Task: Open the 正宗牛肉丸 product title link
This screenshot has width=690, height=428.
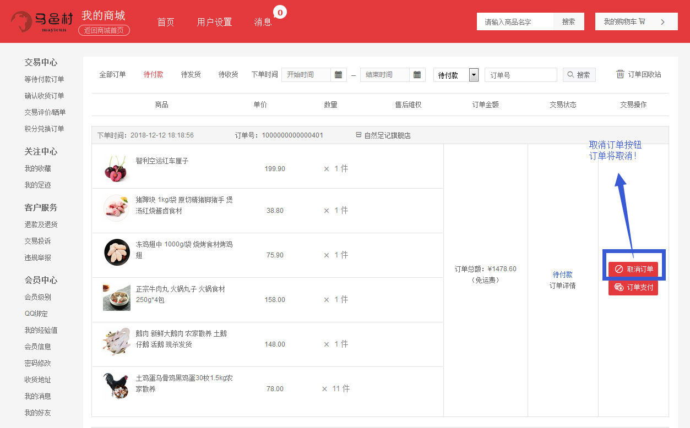Action: pyautogui.click(x=181, y=294)
